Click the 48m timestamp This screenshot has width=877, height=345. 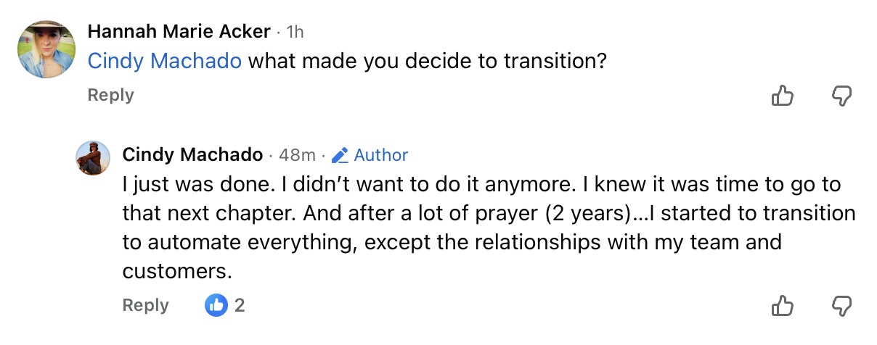(x=298, y=155)
